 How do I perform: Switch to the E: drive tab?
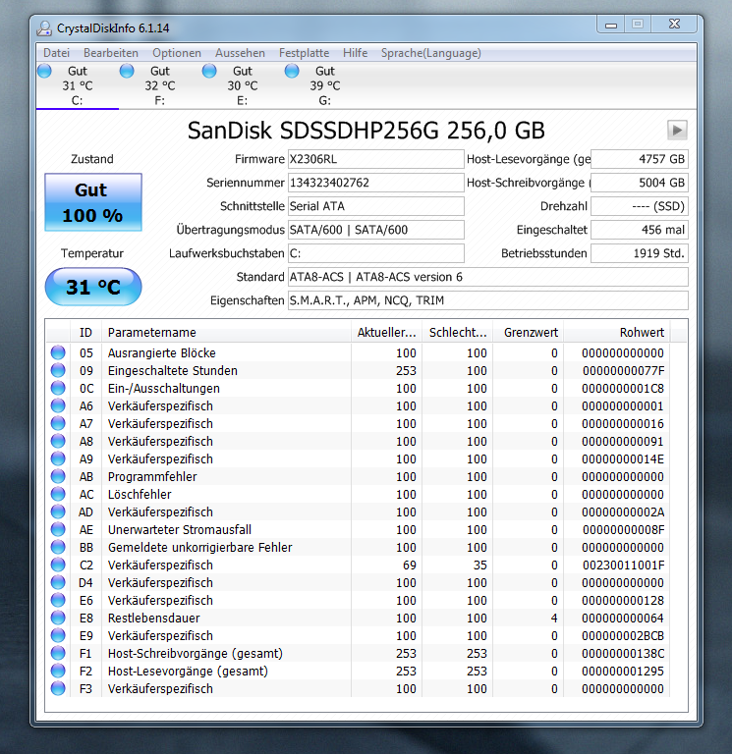[x=243, y=85]
